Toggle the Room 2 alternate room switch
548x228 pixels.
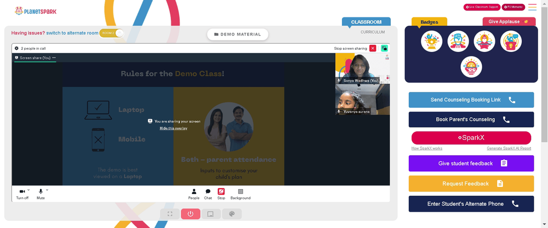click(x=111, y=33)
